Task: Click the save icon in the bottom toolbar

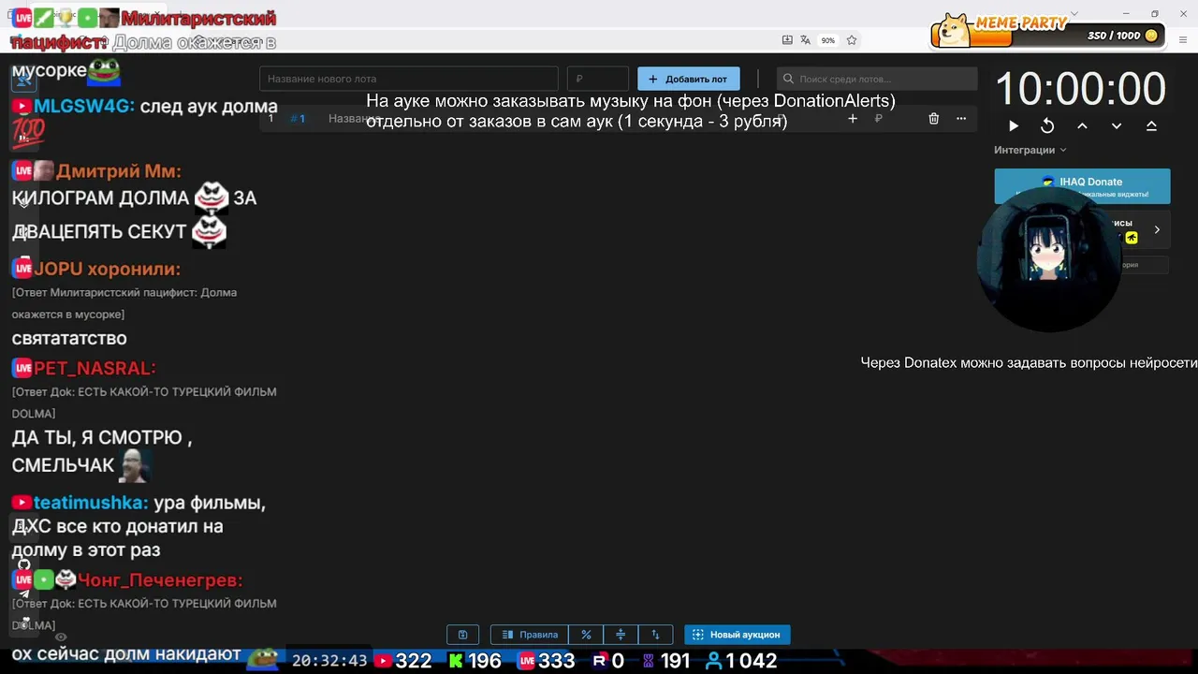Action: click(x=462, y=635)
